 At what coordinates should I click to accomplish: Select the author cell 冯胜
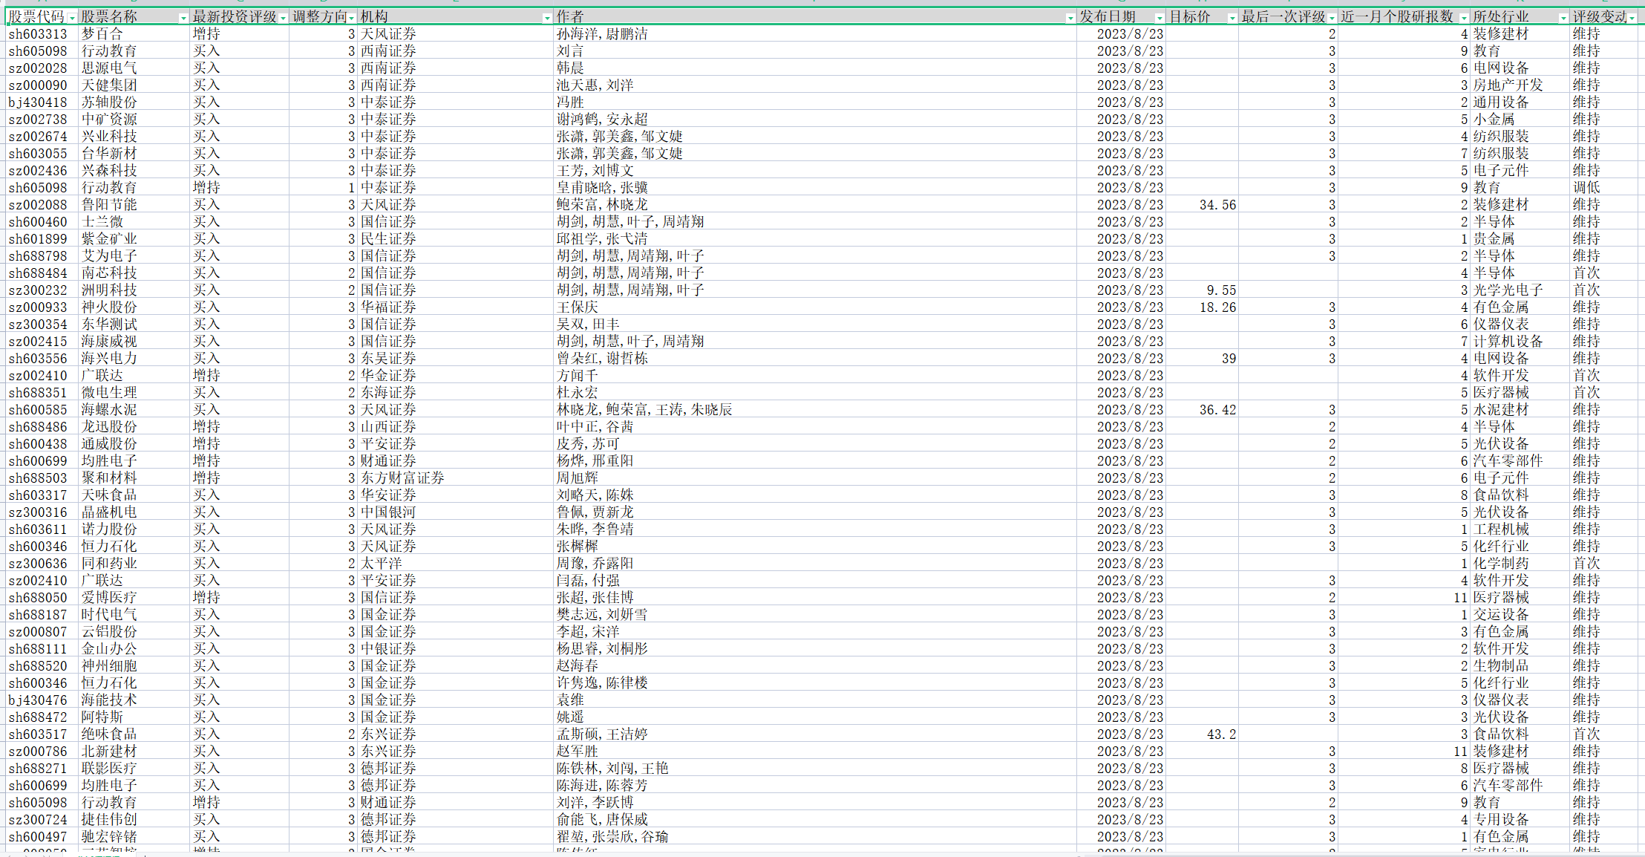[x=815, y=102]
